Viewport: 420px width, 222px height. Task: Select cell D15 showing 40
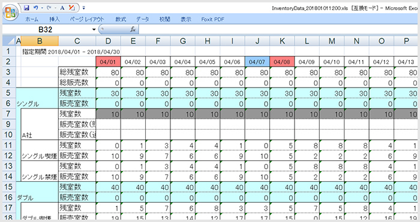108,187
